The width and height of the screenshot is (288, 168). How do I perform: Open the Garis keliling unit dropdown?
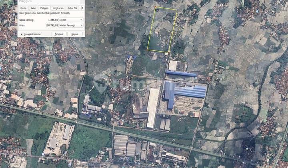coord(71,20)
